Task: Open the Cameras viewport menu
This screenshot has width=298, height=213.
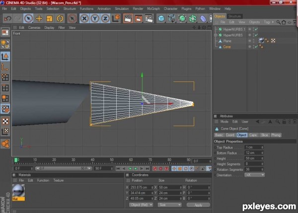Action: [x=34, y=27]
